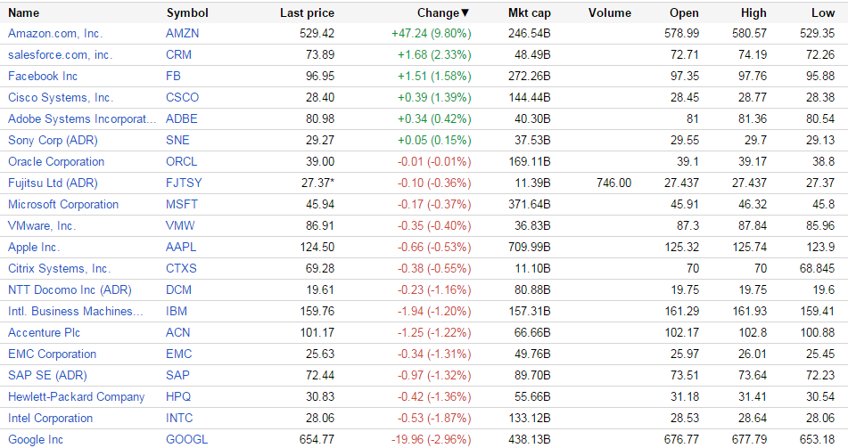The height and width of the screenshot is (448, 848).
Task: Click the Symbol column header
Action: pyautogui.click(x=186, y=12)
